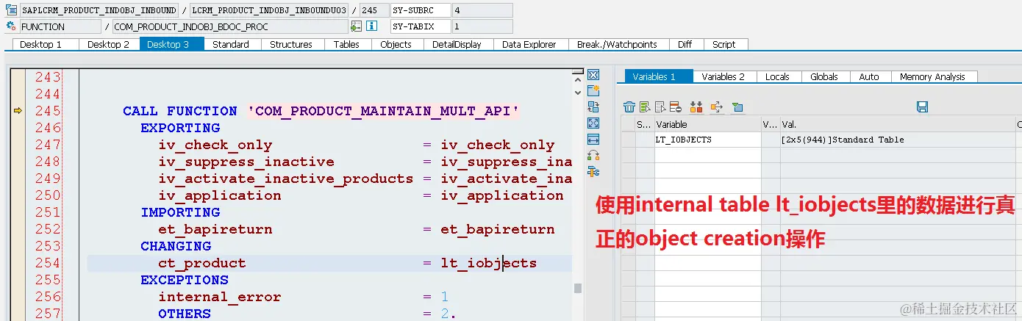Switch to Desktop 2 tab

click(x=108, y=44)
